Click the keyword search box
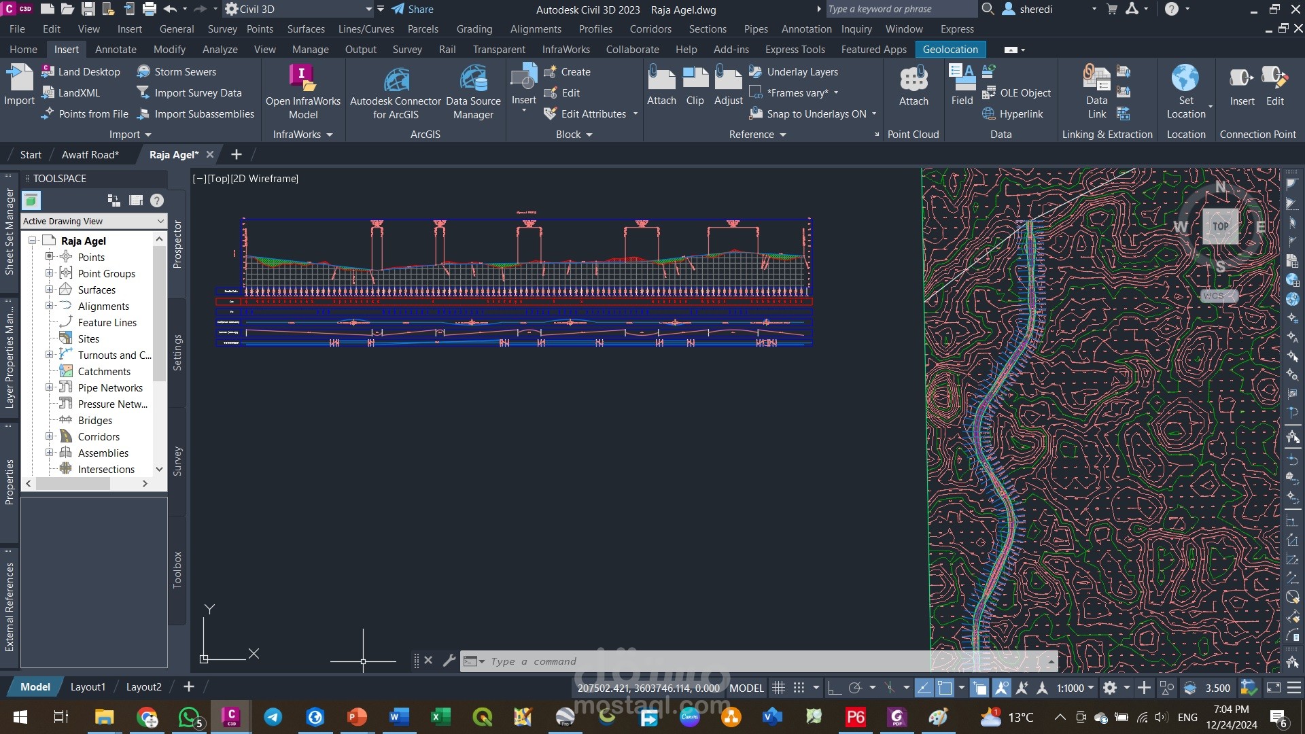 click(901, 9)
